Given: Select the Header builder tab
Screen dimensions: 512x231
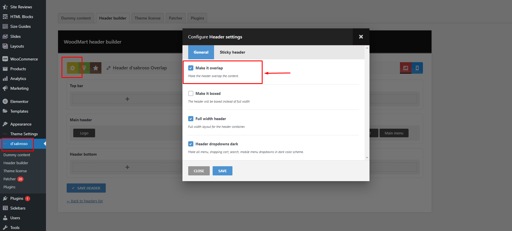Looking at the screenshot, I should pyautogui.click(x=113, y=18).
